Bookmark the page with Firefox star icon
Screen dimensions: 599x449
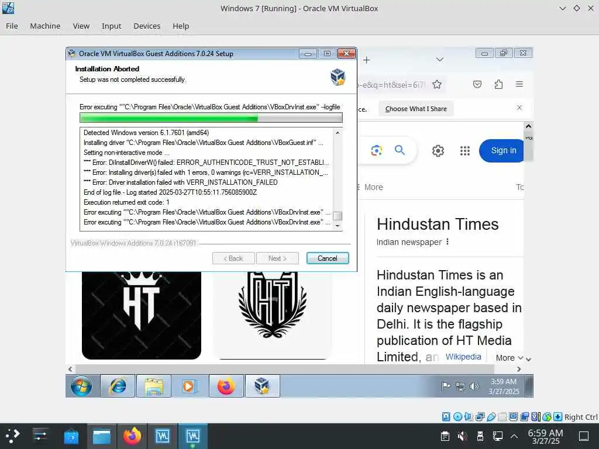[437, 84]
